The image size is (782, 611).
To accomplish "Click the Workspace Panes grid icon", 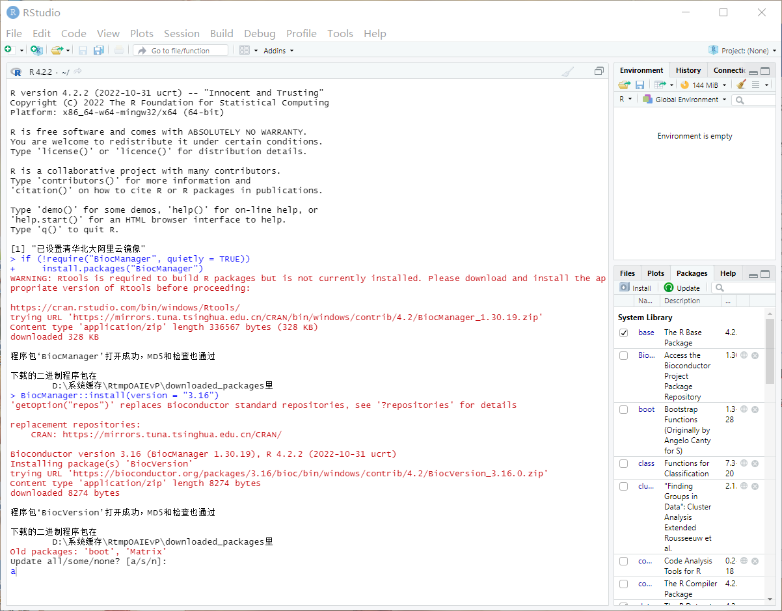I will click(245, 50).
